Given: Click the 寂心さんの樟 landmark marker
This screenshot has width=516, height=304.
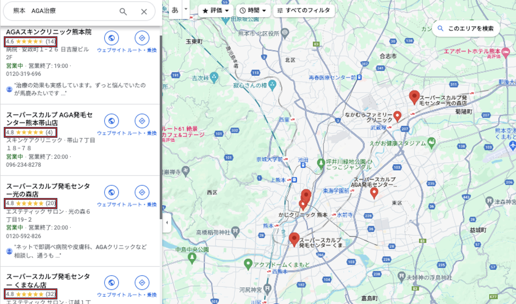Looking at the screenshot, I should pyautogui.click(x=272, y=85).
